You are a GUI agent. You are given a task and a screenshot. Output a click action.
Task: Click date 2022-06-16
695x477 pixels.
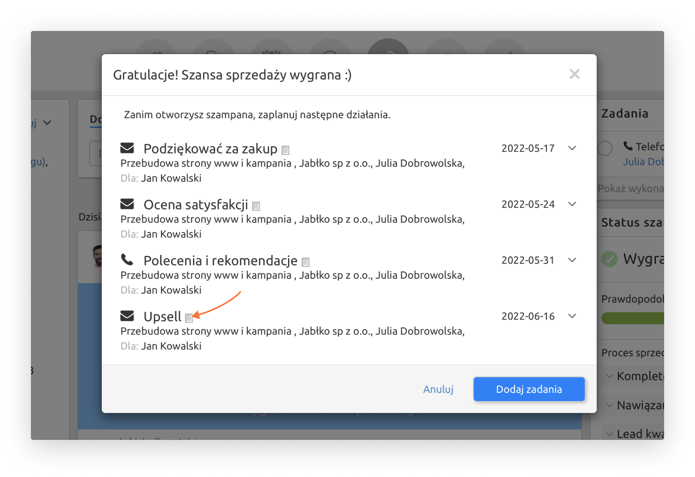point(528,316)
